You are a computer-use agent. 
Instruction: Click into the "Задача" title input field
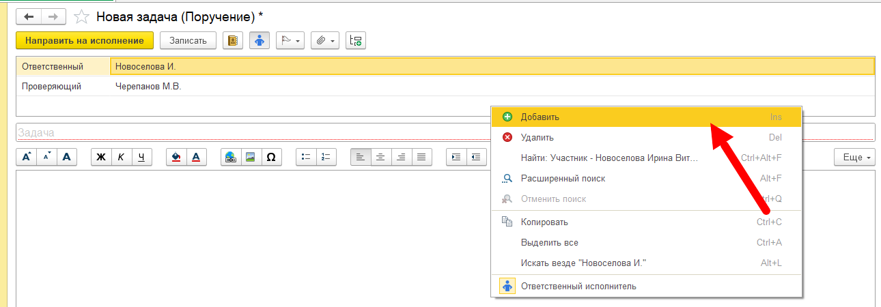[x=445, y=132]
